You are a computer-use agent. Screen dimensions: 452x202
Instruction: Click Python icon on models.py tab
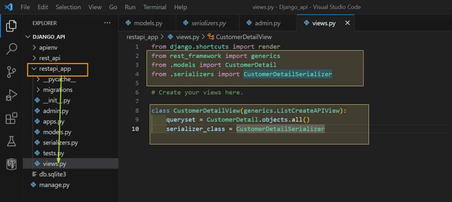pyautogui.click(x=128, y=23)
